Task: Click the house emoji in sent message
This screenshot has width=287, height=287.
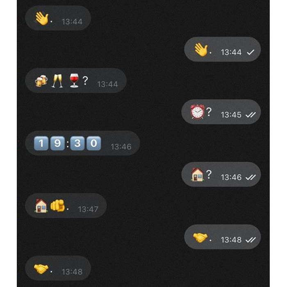Action: click(x=197, y=174)
